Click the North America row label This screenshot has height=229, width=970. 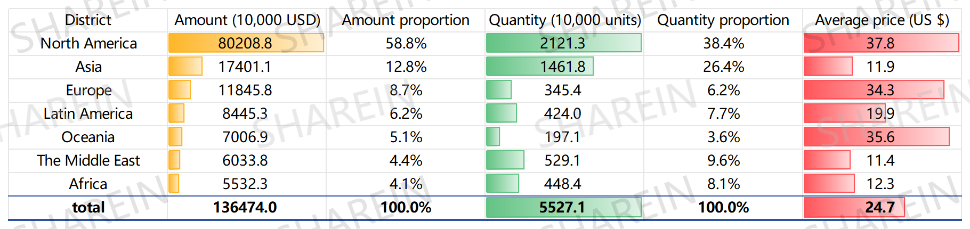88,44
